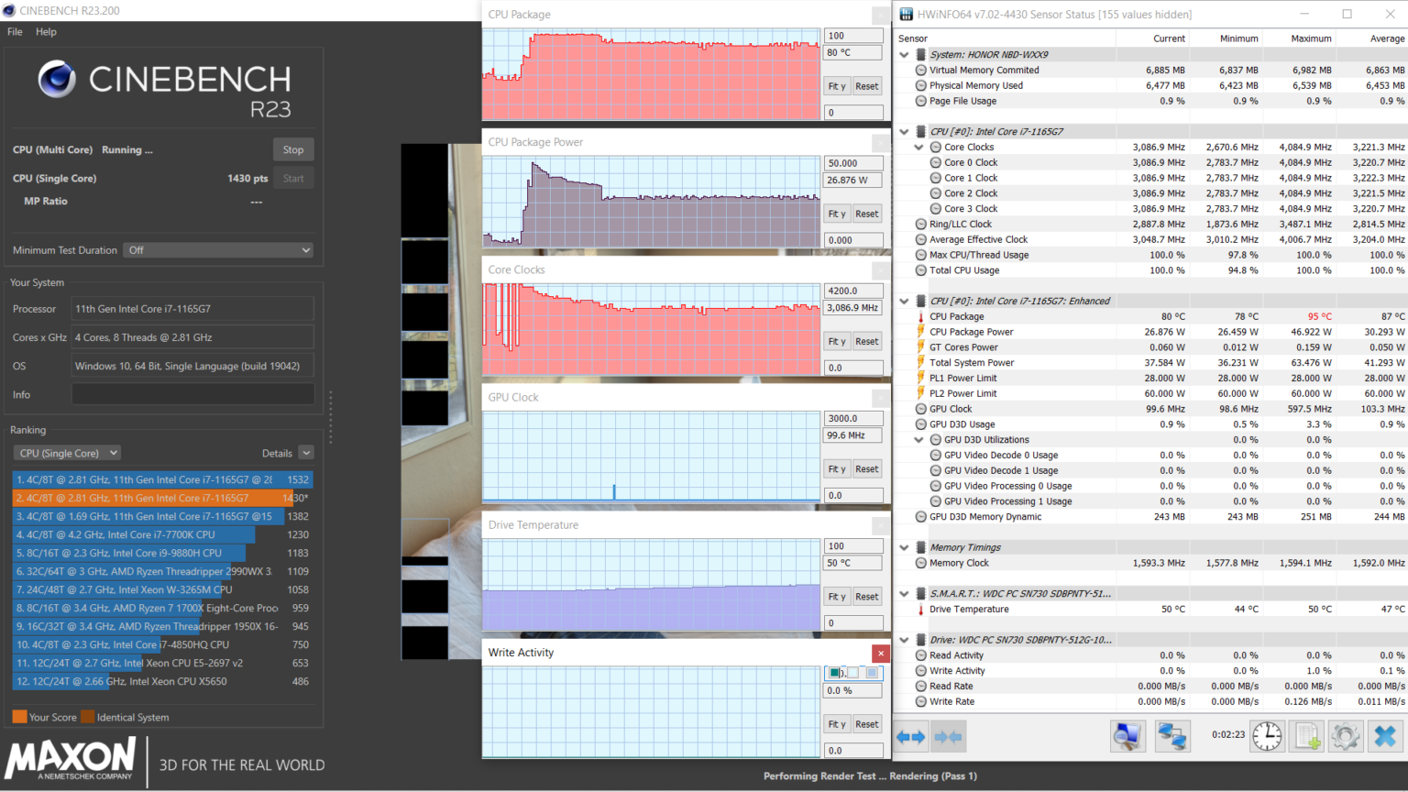Screen dimensions: 1408x792
Task: Click the Drive Temperature thermometer icon
Action: coord(920,609)
